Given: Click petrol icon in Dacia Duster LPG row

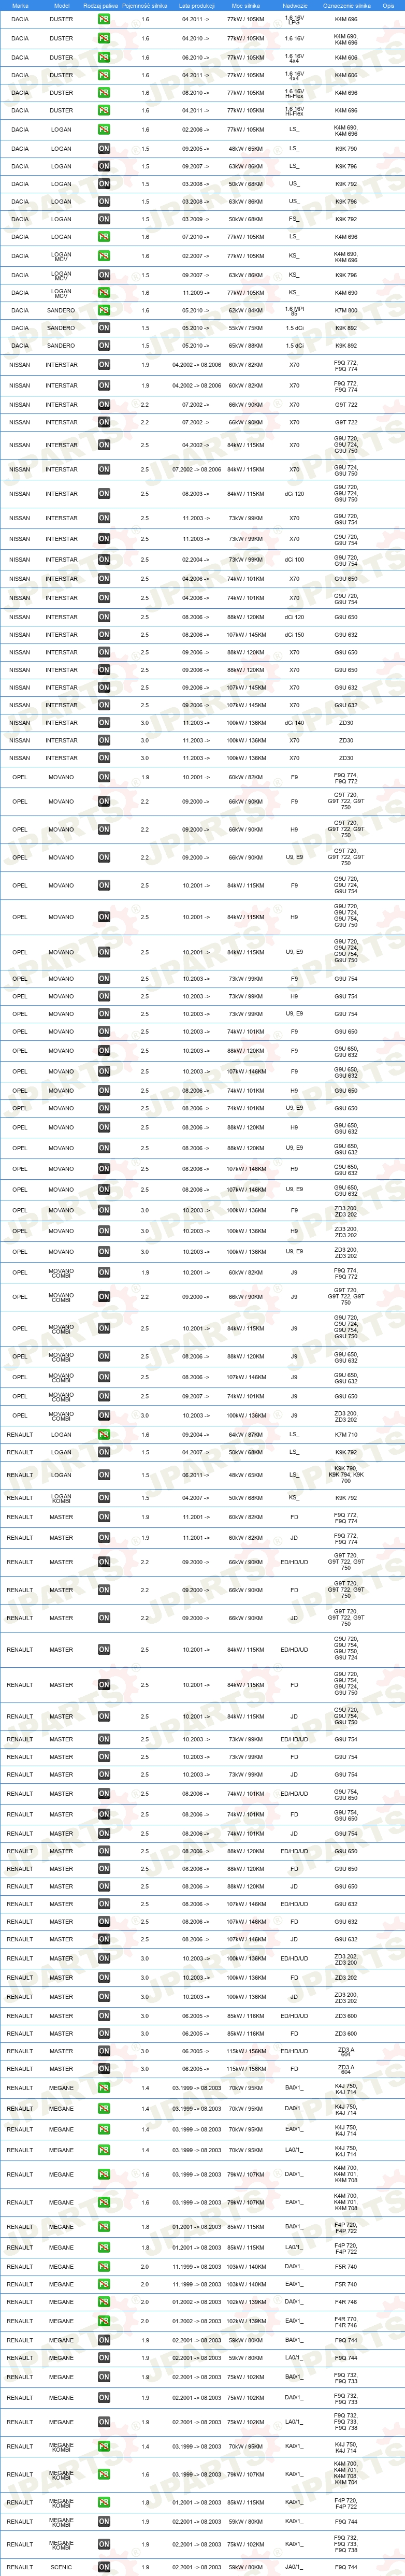Looking at the screenshot, I should (x=104, y=19).
